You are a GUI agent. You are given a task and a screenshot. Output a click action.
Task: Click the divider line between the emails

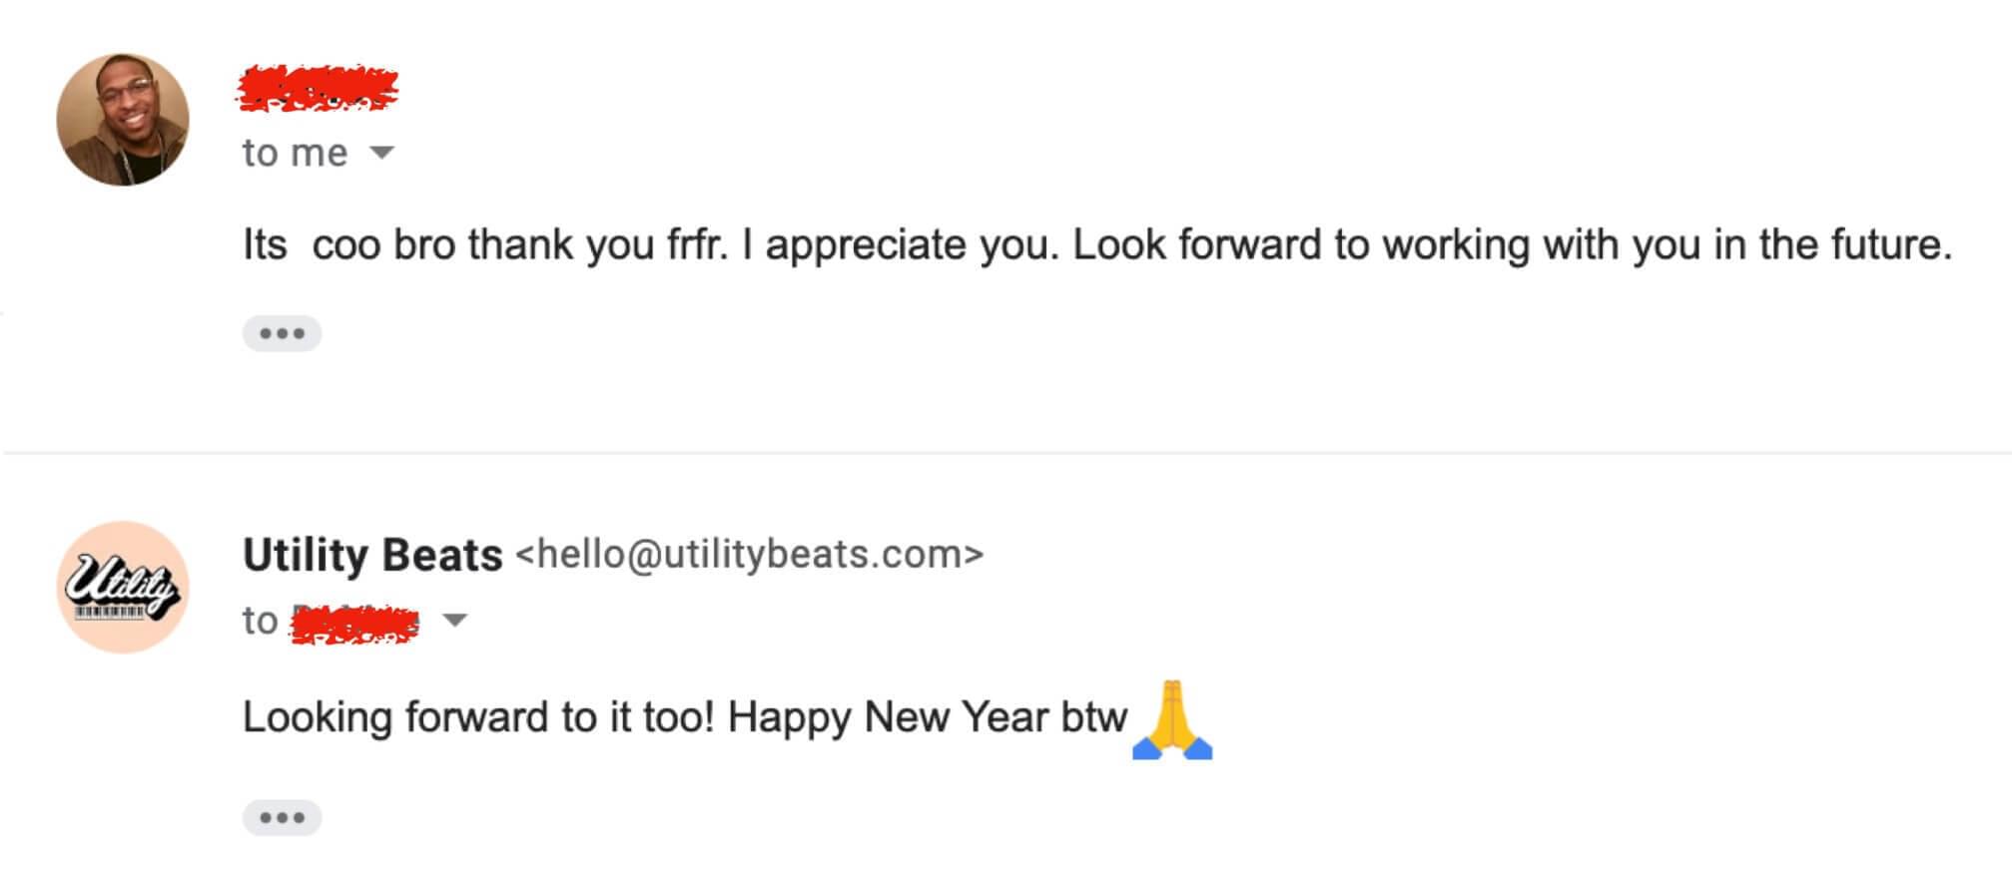point(1006,453)
